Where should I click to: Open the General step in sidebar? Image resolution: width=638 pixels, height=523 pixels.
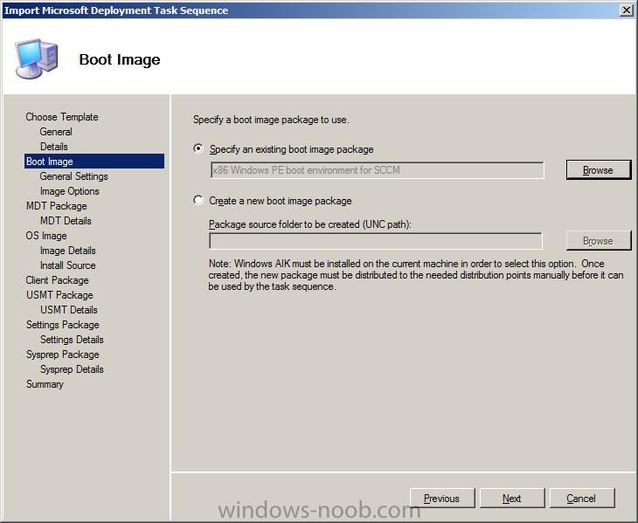(x=56, y=132)
